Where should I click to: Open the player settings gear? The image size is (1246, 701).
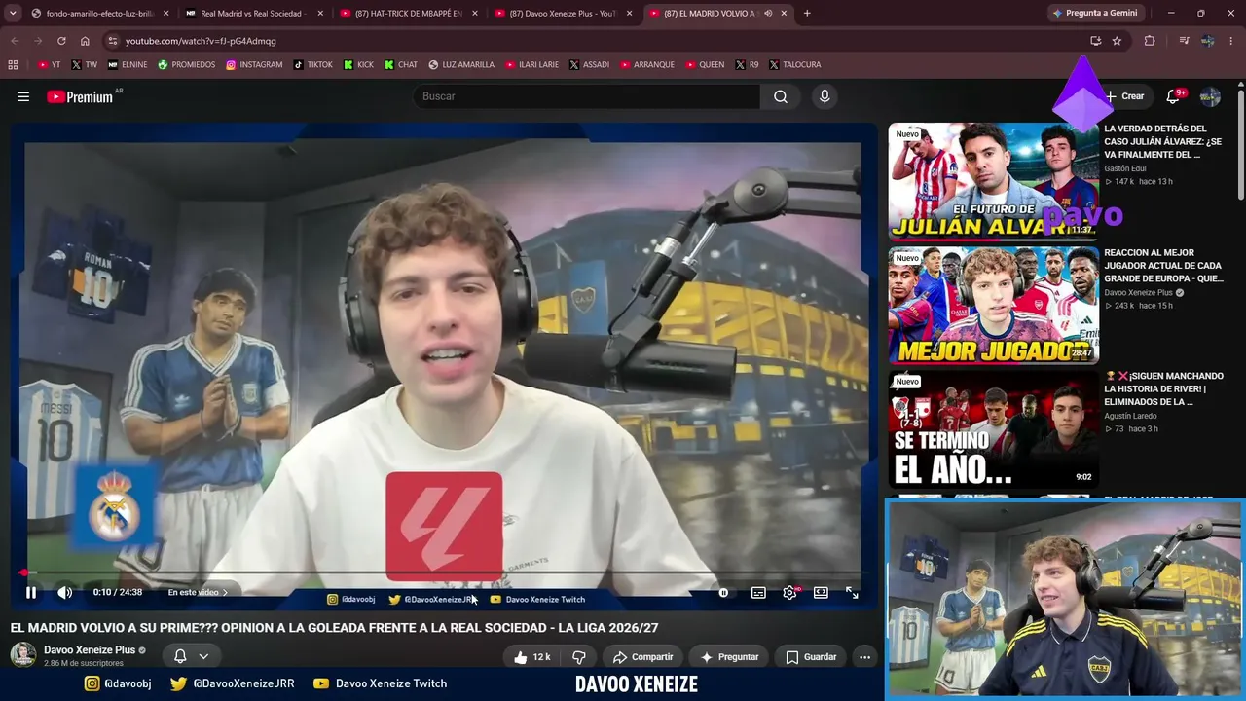[x=789, y=592]
